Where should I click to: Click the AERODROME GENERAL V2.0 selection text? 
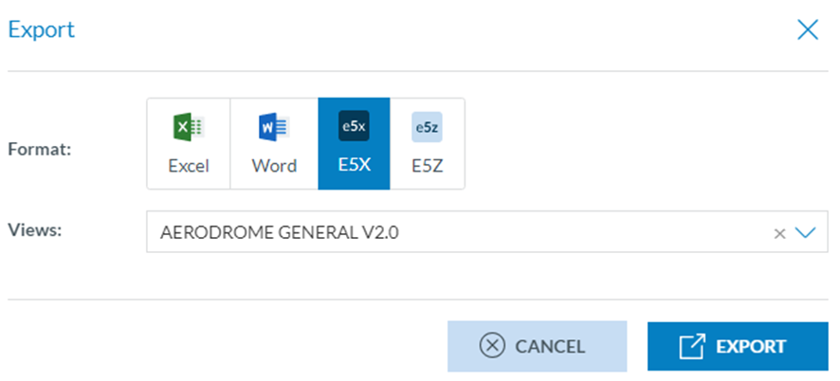coord(280,232)
